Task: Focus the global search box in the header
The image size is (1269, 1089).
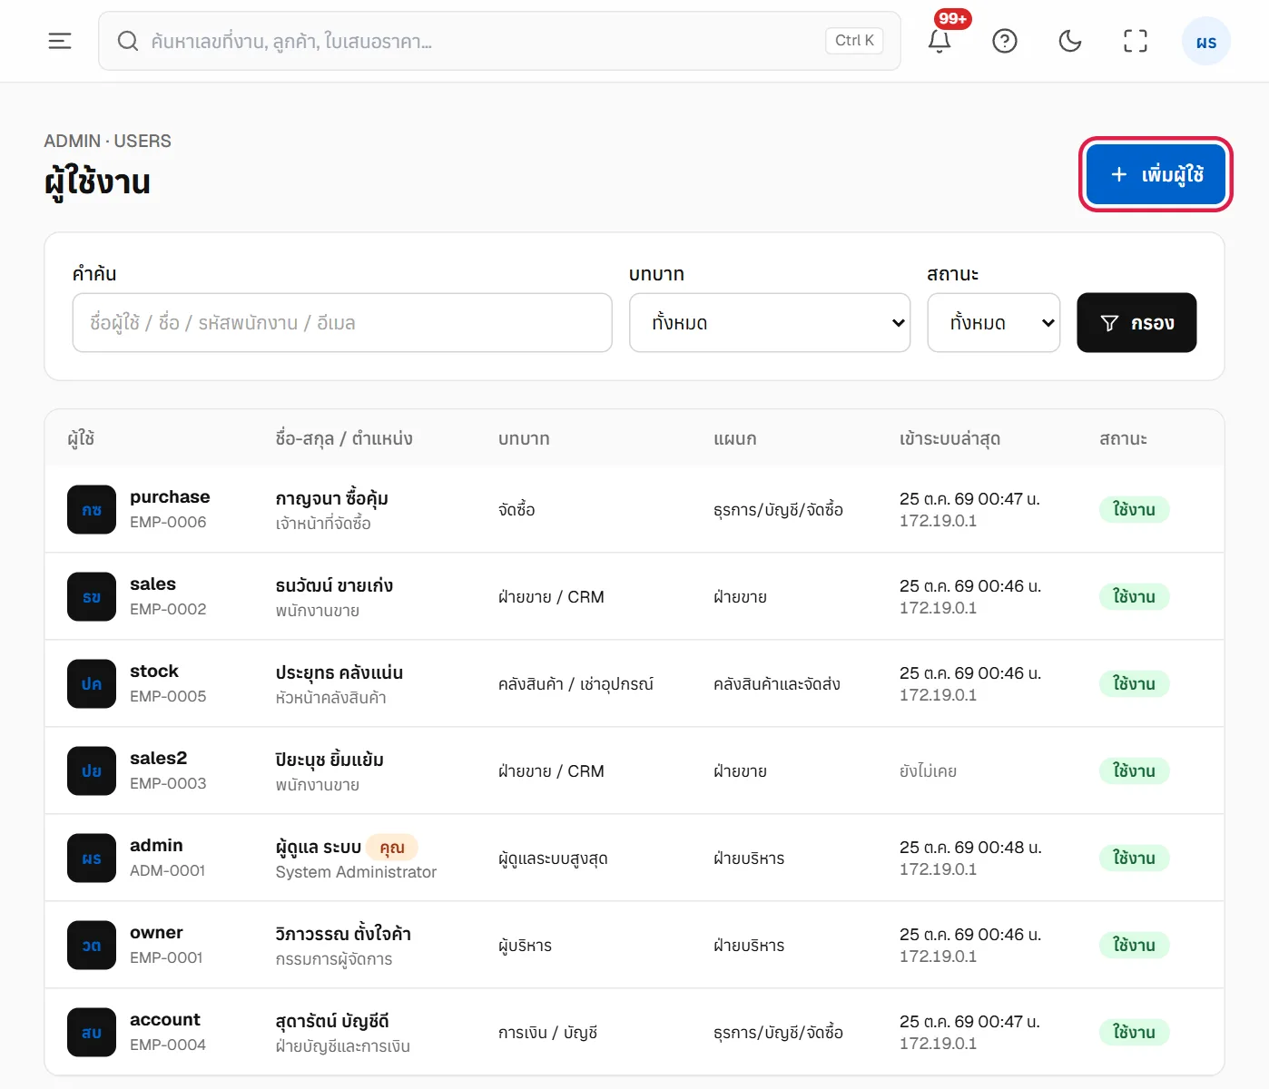Action: (499, 41)
